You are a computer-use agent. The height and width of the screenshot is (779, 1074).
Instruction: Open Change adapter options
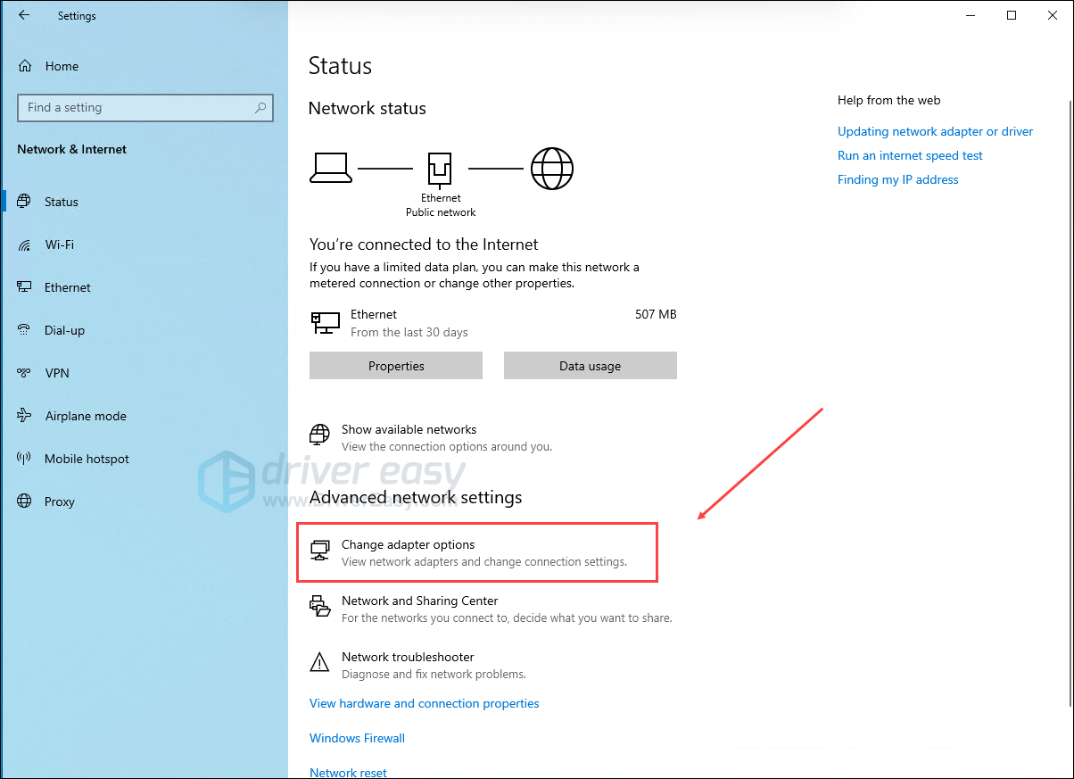[x=408, y=545]
